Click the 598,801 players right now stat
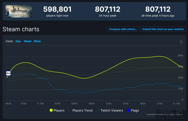The height and width of the screenshot is (121, 188). (57, 11)
